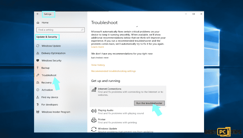Open For developers settings
The width and height of the screenshot is (243, 138).
pos(50,105)
